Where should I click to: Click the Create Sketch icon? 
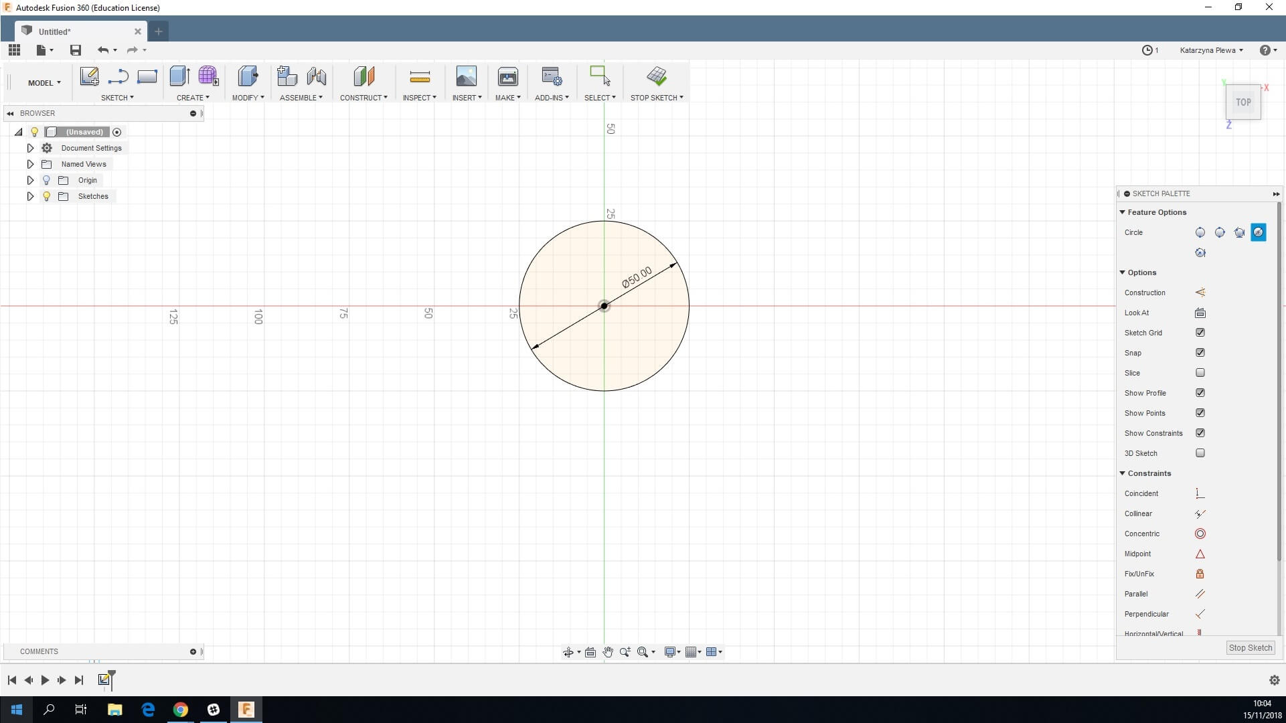point(90,76)
